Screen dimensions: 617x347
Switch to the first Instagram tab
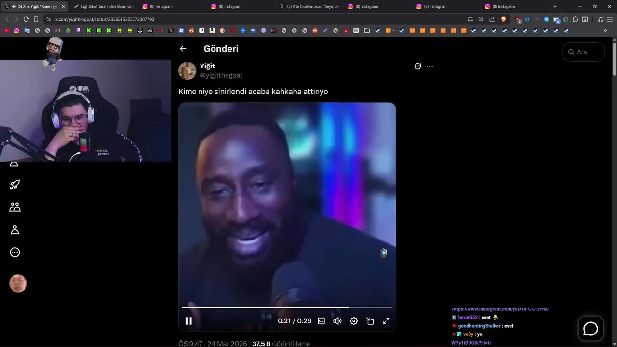tap(172, 6)
